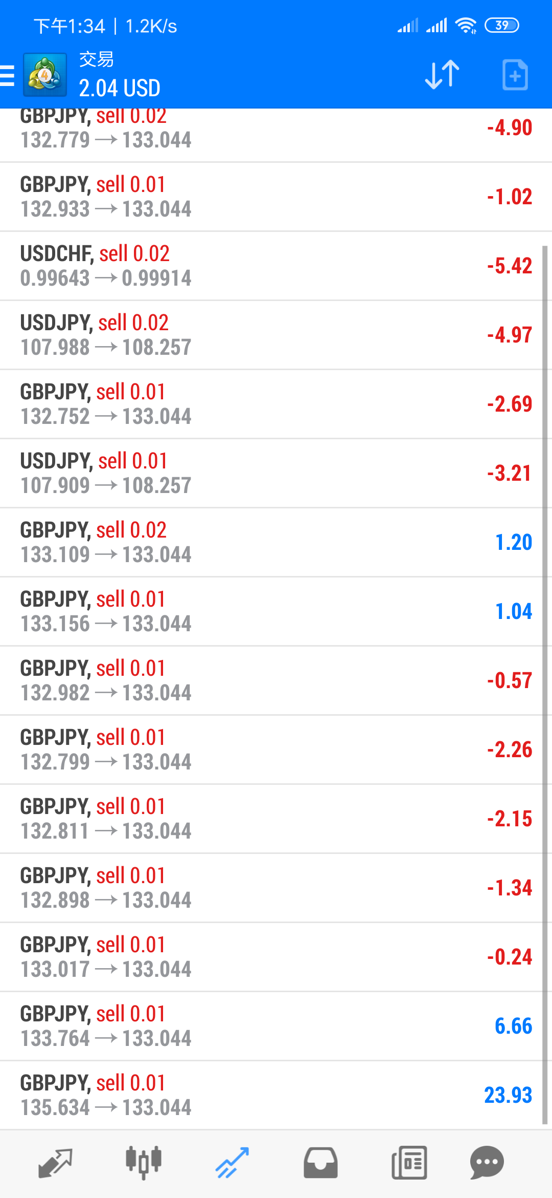Tap the 2.04 USD balance header
The height and width of the screenshot is (1198, 552).
(120, 88)
